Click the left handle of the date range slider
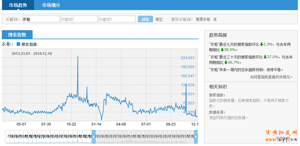The height and width of the screenshot is (146, 300). pos(93,137)
